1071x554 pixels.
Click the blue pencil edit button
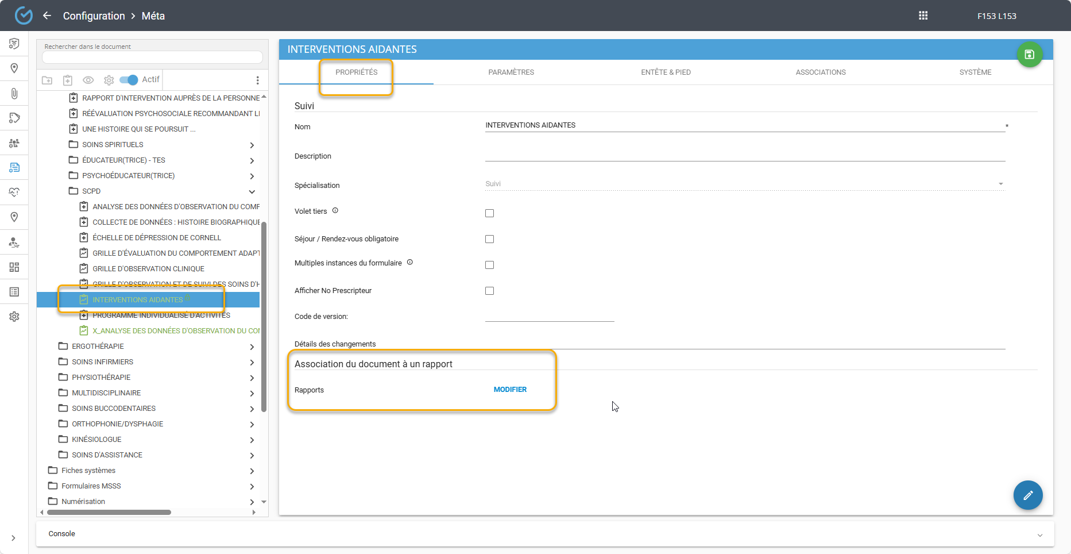click(1027, 495)
